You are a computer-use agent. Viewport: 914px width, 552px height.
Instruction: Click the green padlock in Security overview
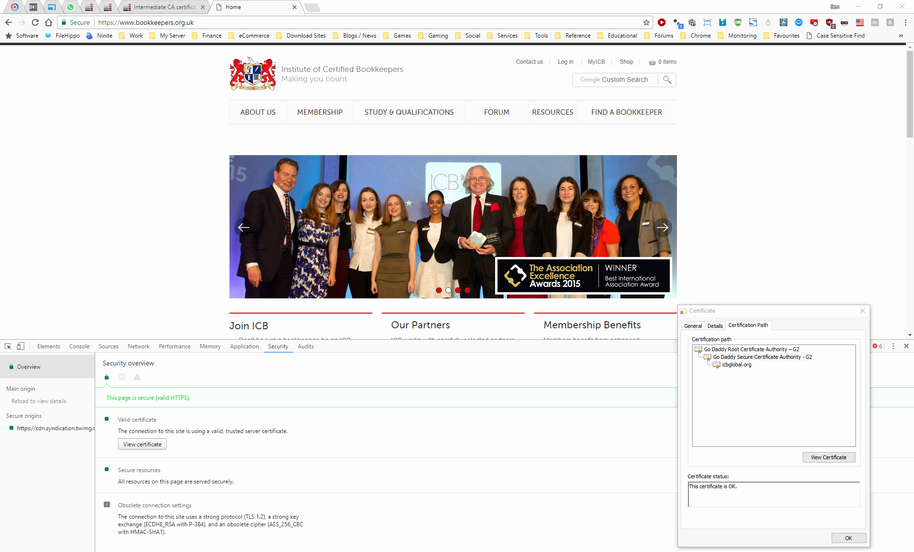click(107, 377)
